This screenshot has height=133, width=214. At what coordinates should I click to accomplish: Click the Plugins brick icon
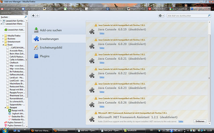36,56
